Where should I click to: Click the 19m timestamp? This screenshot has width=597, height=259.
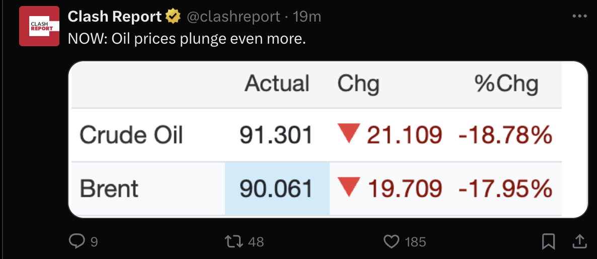click(307, 17)
